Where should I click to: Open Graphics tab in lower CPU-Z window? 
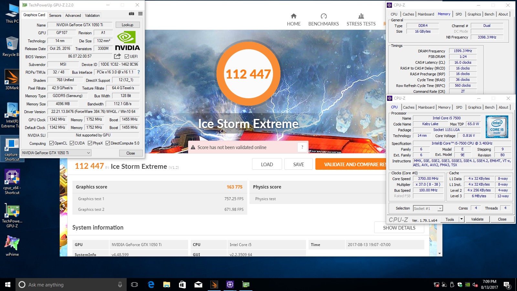pyautogui.click(x=474, y=107)
